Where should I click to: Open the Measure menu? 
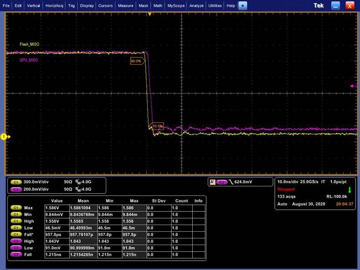click(125, 5)
